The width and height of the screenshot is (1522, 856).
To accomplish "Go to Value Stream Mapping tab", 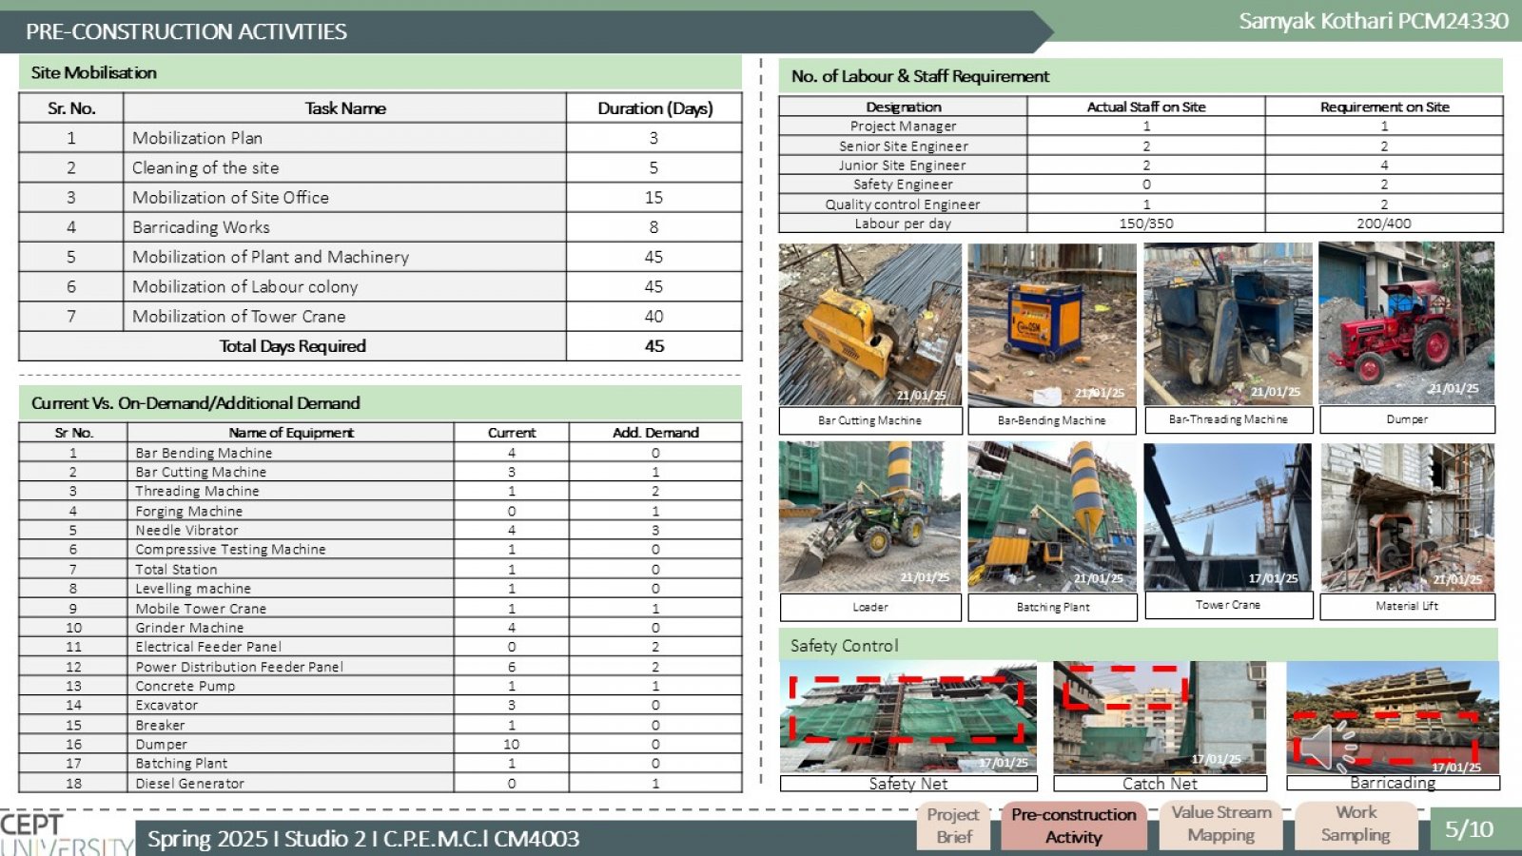I will [1221, 824].
